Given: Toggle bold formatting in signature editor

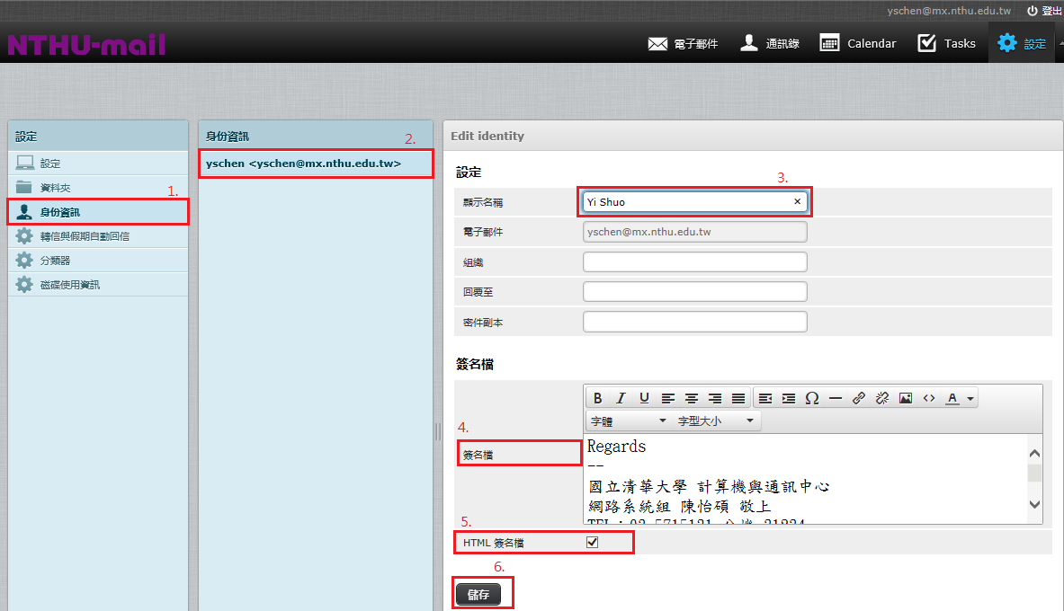Looking at the screenshot, I should click(597, 398).
